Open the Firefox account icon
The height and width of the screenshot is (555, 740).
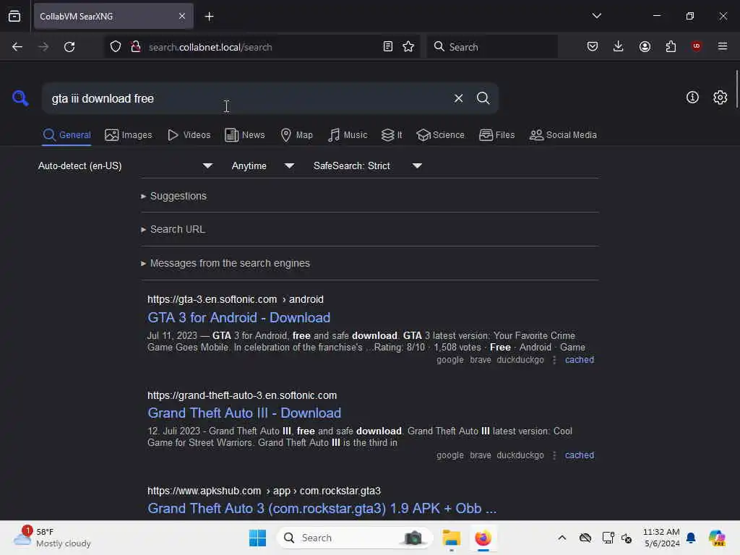tap(645, 46)
